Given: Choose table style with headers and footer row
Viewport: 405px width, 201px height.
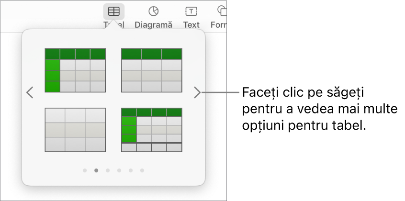Looking at the screenshot, I should pos(152,130).
